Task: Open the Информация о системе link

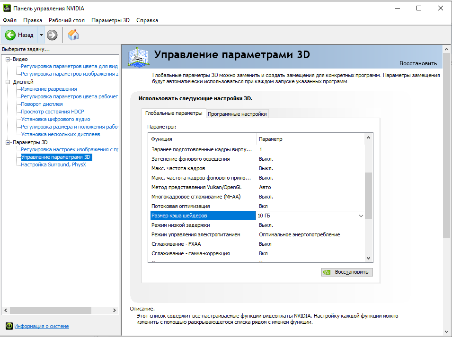Action: [x=42, y=326]
